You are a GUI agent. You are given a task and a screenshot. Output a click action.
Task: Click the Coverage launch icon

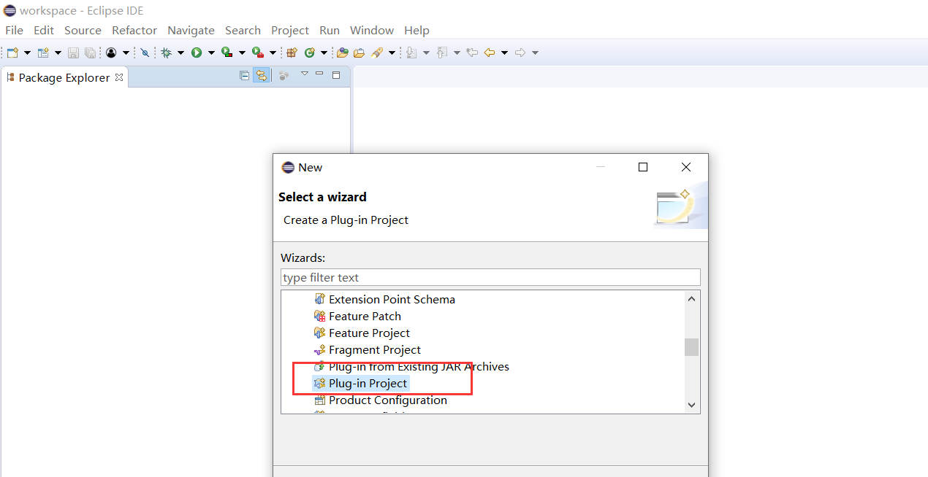click(227, 53)
